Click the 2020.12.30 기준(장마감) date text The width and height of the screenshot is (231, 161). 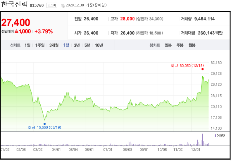(x=86, y=5)
